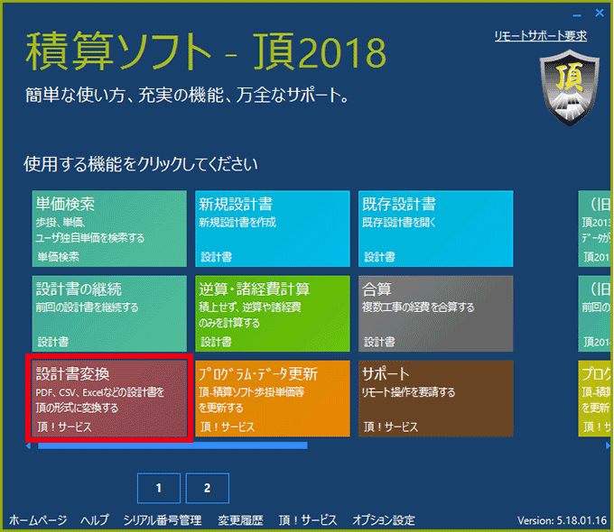Open the 逆算・諸経費計算 tile
Screen dimensions: 614x532
(x=273, y=313)
